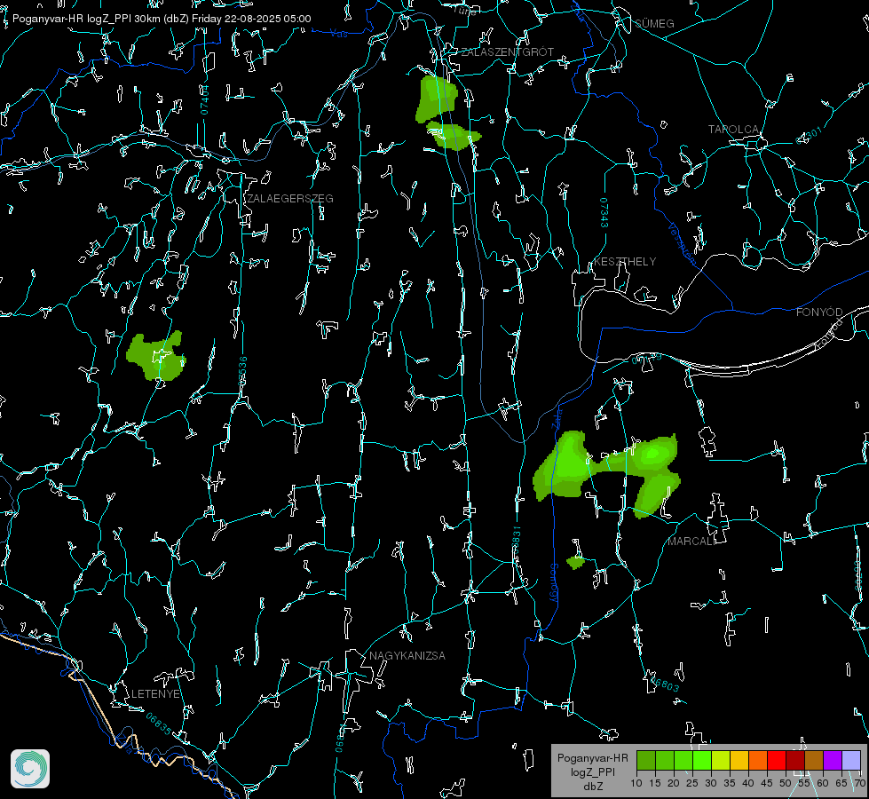Click the green radar echo southwest of Zalaegerszeg
The width and height of the screenshot is (869, 799).
click(x=156, y=357)
